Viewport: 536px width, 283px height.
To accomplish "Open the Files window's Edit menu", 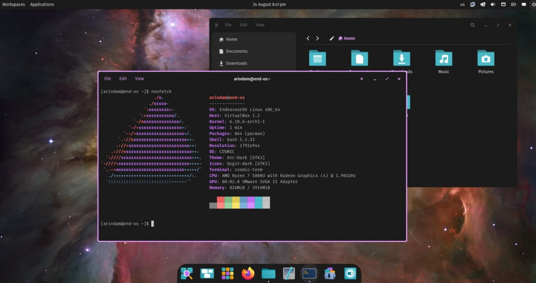I will 244,25.
